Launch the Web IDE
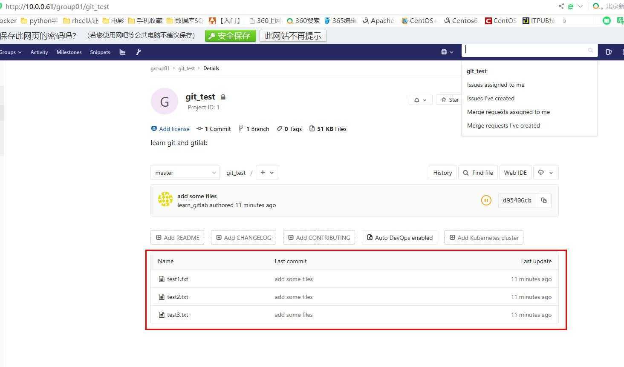The image size is (624, 367). 515,172
